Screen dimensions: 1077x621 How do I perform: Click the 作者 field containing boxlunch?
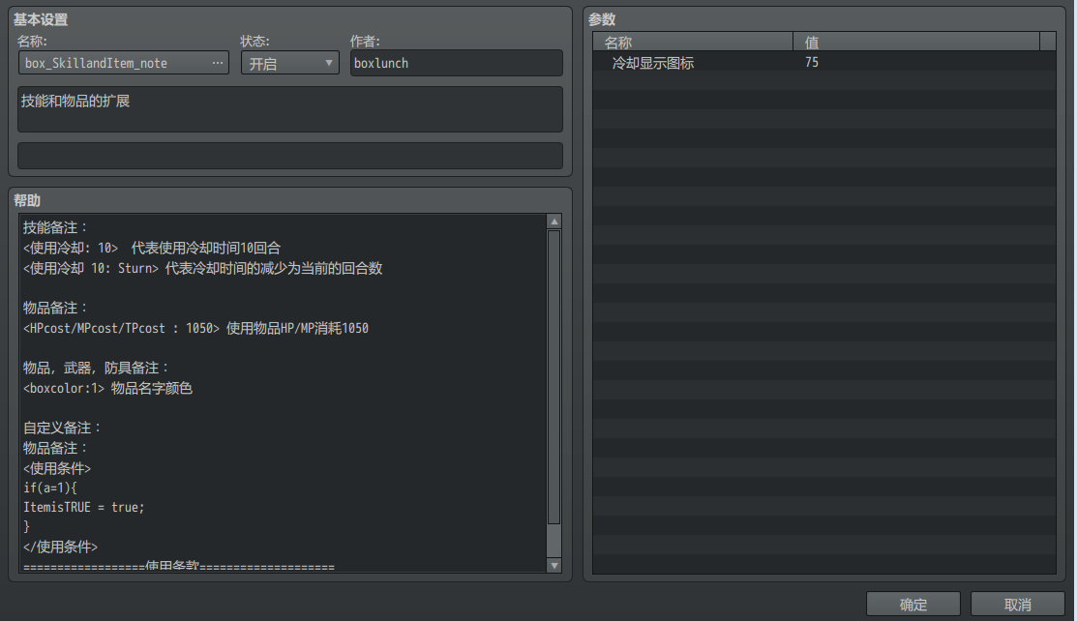click(x=456, y=63)
